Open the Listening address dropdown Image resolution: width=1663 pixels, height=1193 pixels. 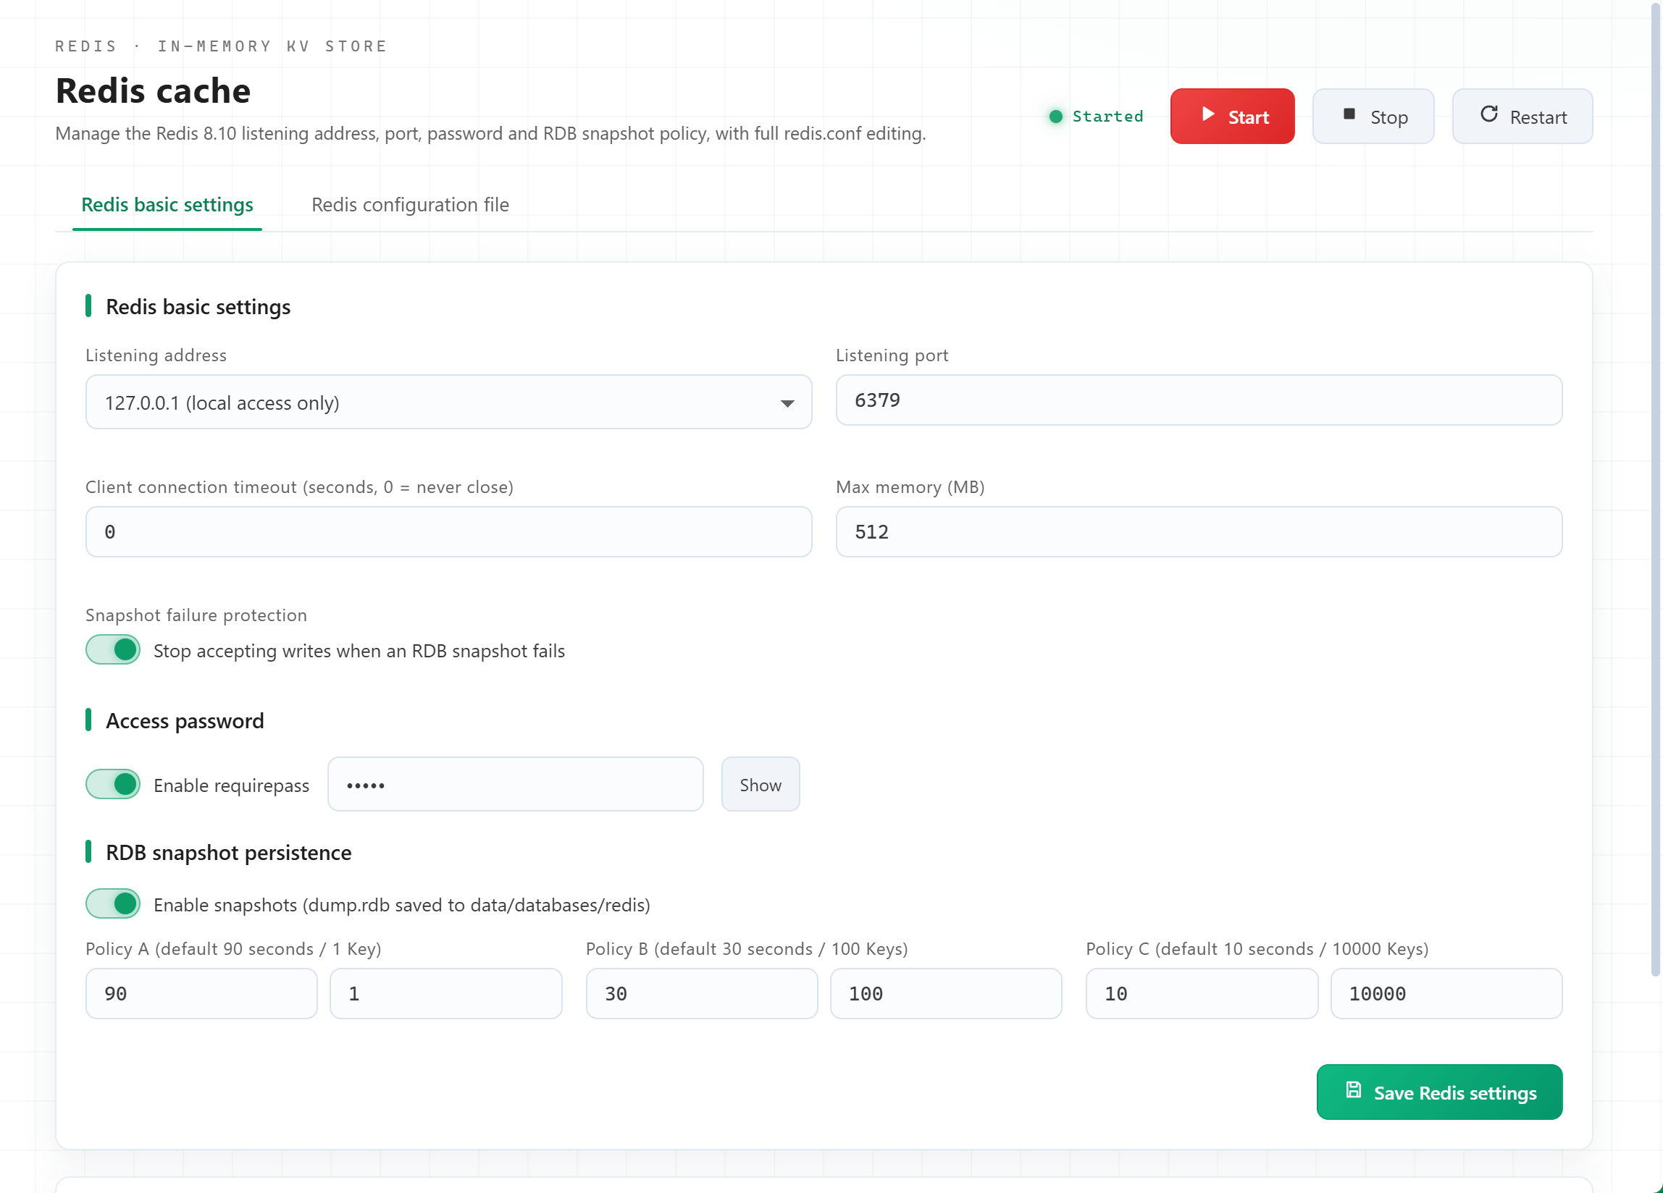pyautogui.click(x=449, y=402)
